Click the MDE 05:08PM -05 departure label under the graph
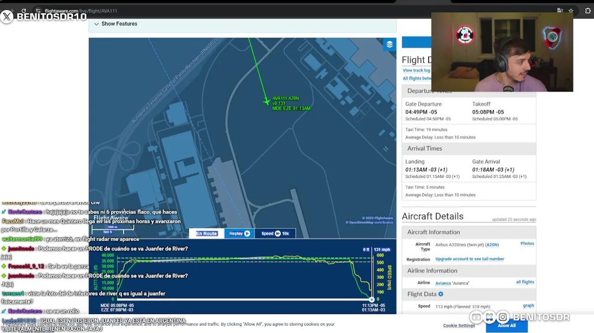The width and height of the screenshot is (594, 333). click(x=117, y=306)
